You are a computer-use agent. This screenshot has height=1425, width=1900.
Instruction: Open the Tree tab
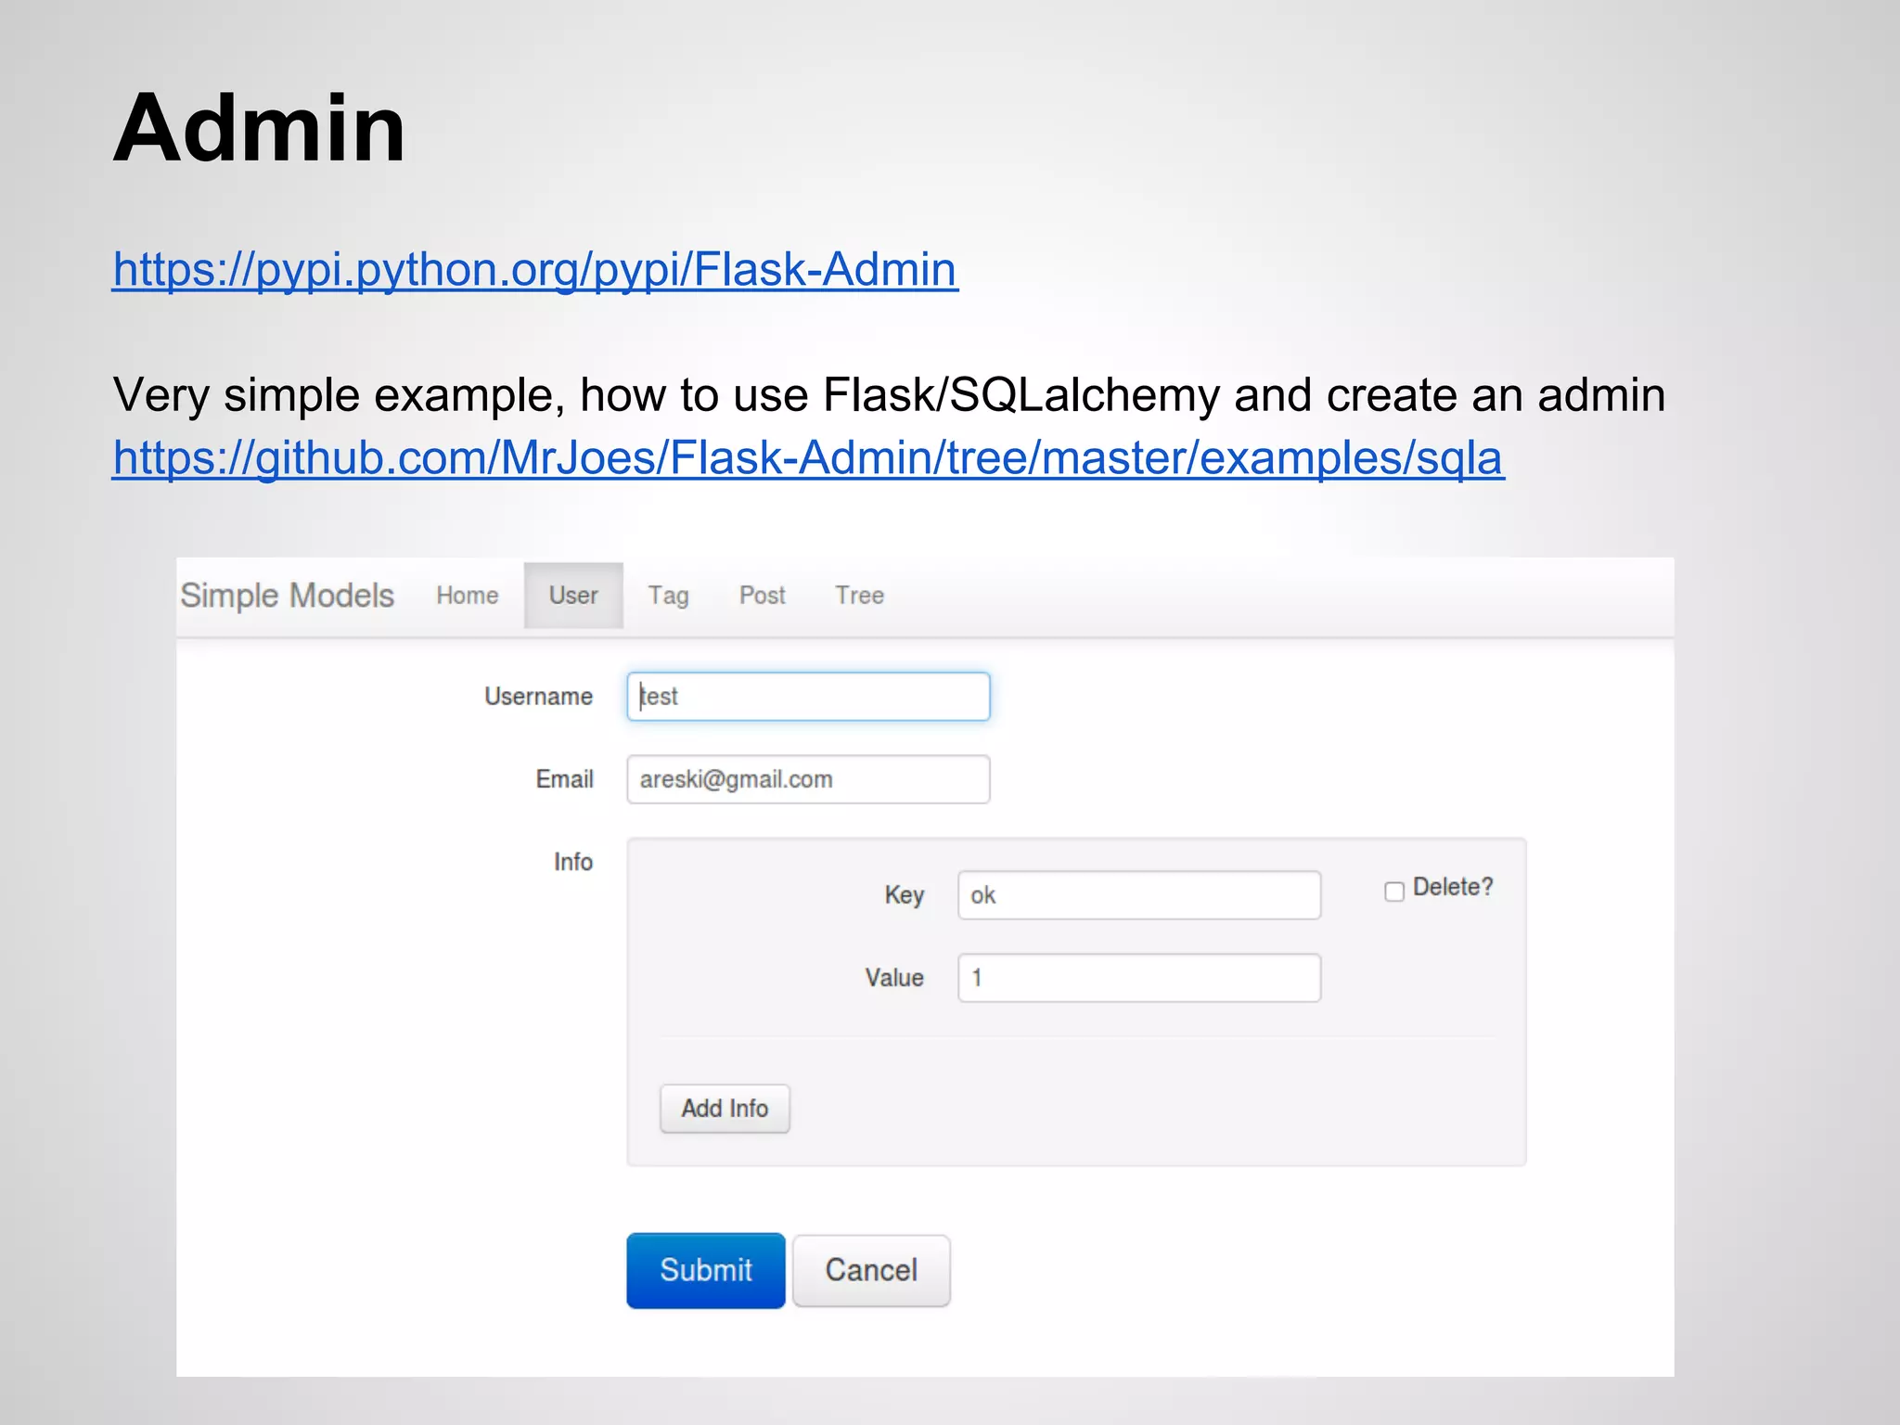click(859, 596)
